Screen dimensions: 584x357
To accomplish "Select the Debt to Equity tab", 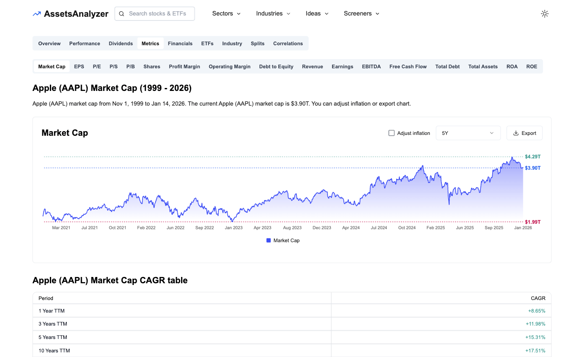I will [276, 67].
